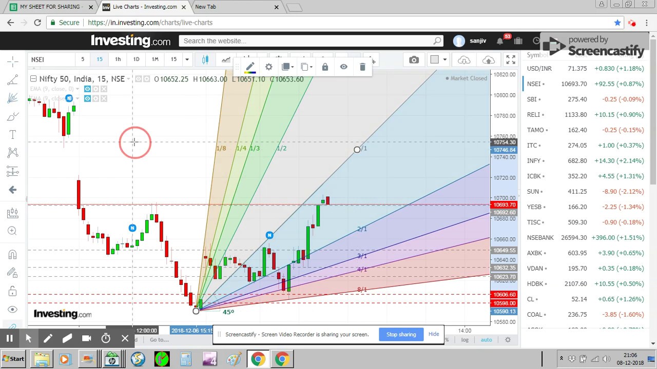Toggle fullscreen chart mode
This screenshot has width=657, height=369.
(x=511, y=60)
